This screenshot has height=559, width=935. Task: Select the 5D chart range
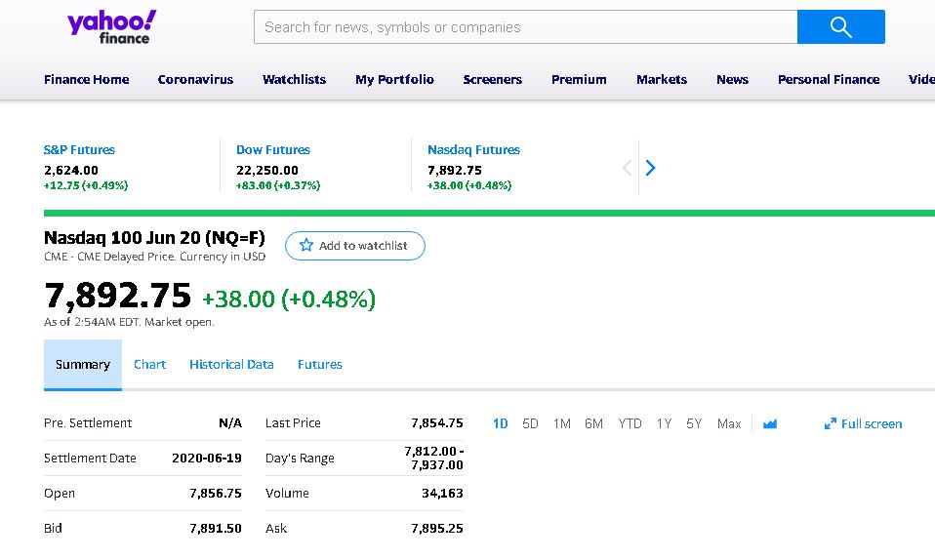click(530, 423)
